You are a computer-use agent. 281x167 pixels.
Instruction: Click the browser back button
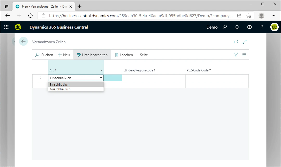(x=8, y=16)
